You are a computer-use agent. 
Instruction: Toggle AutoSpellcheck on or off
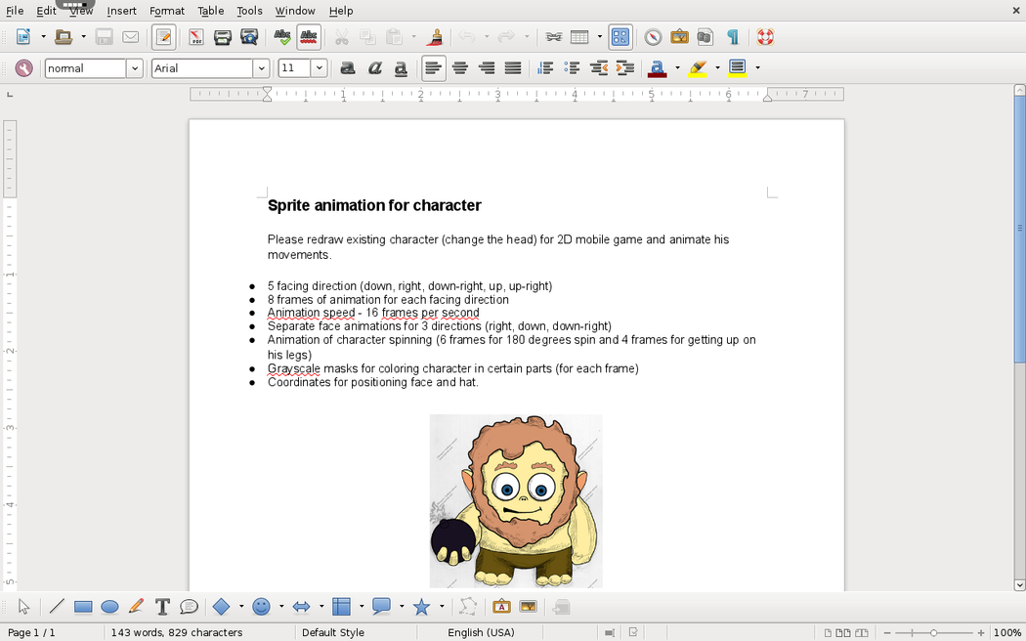309,37
